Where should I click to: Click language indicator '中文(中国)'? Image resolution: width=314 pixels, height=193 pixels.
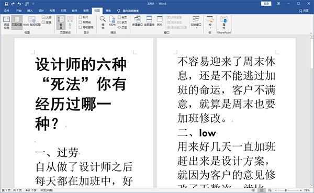47,190
